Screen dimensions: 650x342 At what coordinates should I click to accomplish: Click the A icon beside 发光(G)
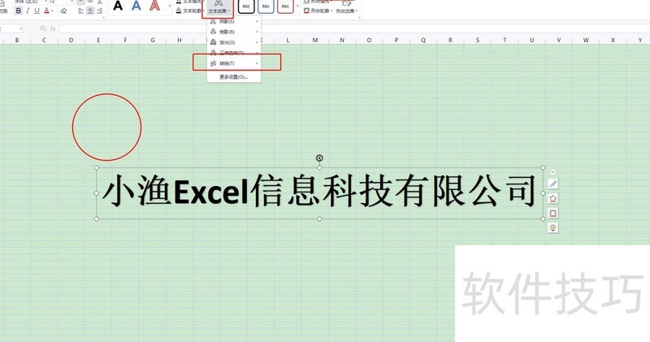213,42
